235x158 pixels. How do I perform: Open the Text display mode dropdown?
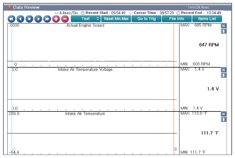coord(85,19)
